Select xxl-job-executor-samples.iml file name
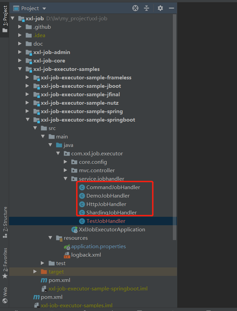237x311 pixels. click(x=77, y=306)
